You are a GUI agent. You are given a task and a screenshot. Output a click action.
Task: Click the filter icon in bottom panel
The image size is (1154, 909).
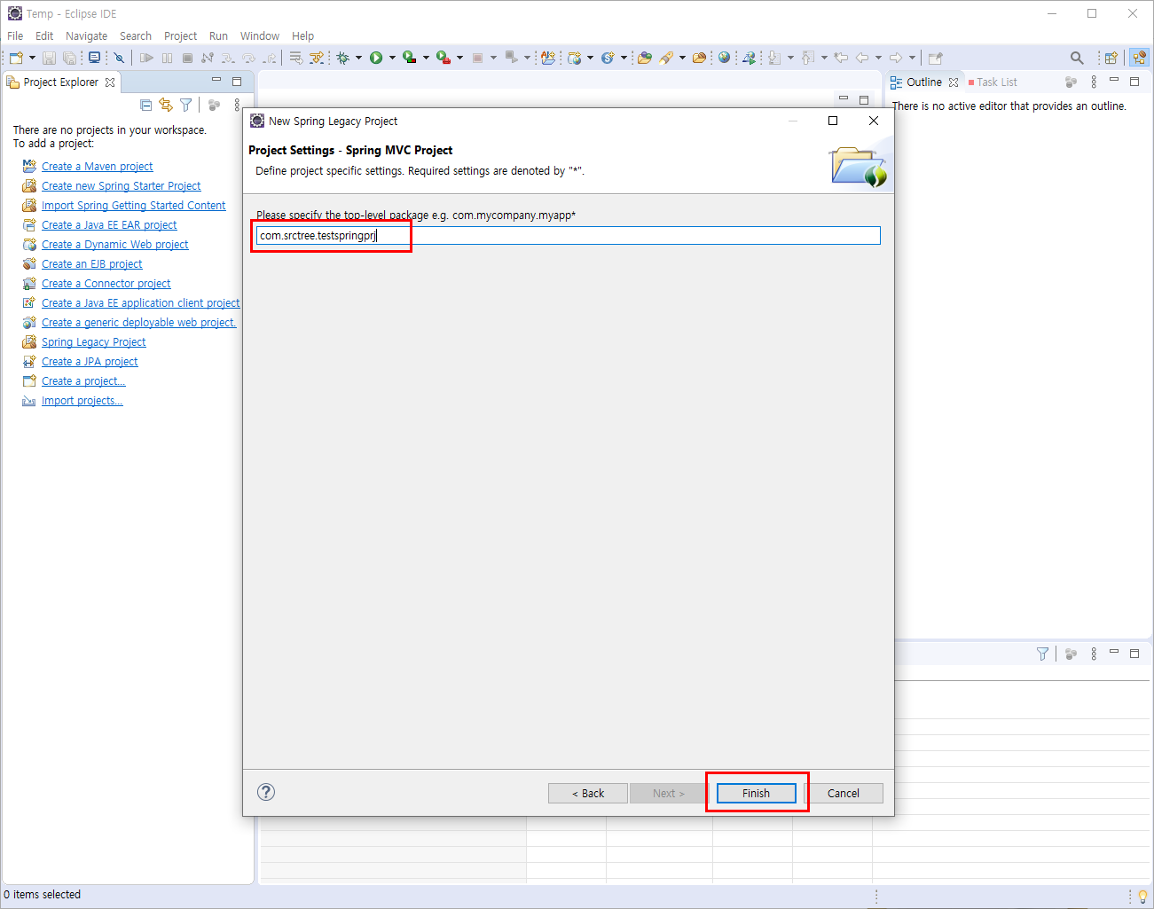coord(1042,654)
